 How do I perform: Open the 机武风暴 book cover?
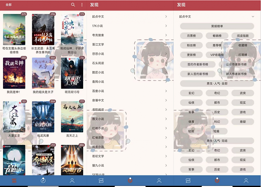click(43, 116)
